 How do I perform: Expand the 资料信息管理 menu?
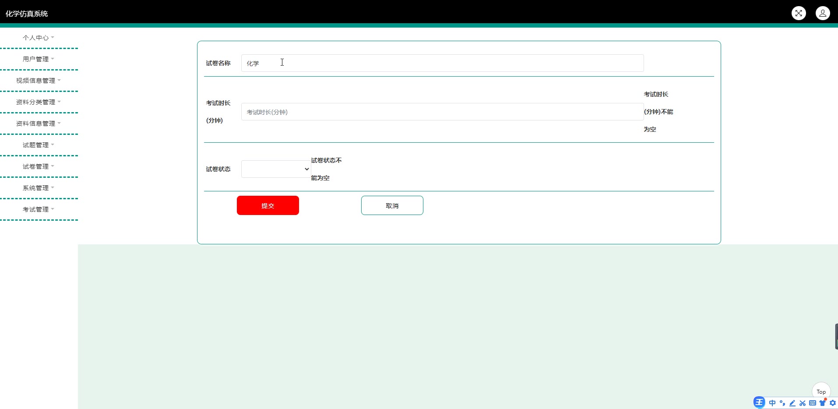point(39,123)
